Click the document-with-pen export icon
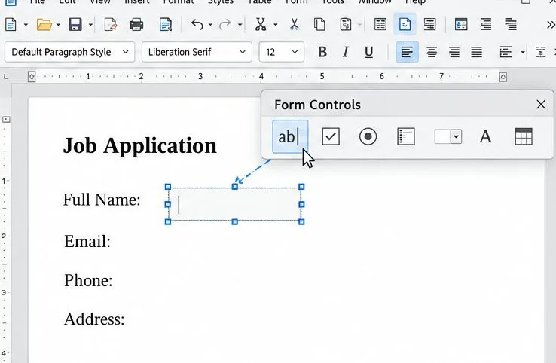 (x=110, y=25)
